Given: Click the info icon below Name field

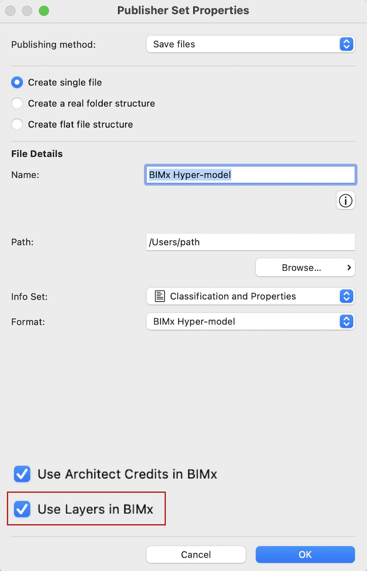Looking at the screenshot, I should coord(346,200).
